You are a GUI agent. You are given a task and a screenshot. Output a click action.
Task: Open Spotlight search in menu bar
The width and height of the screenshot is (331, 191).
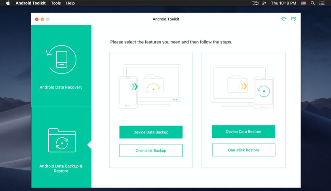tap(313, 3)
